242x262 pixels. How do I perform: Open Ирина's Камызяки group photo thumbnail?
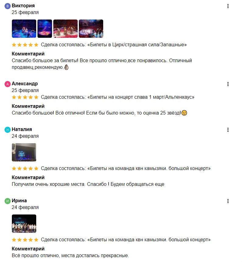click(24, 224)
